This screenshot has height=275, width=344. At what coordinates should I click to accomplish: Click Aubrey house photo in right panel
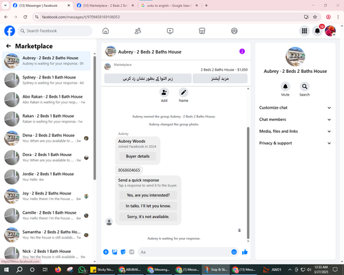click(295, 56)
